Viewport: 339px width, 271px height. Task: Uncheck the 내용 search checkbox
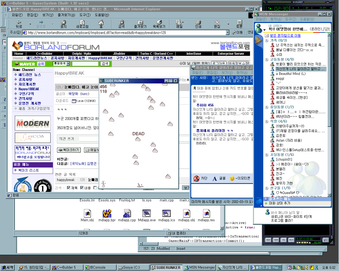tap(82, 188)
